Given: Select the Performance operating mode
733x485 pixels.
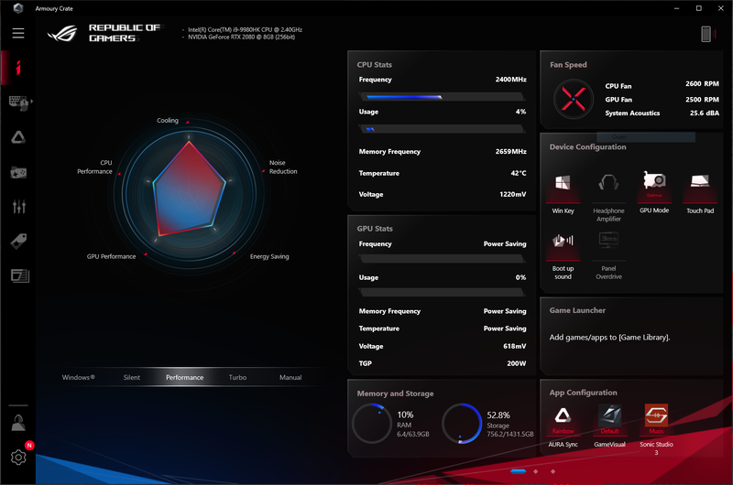Looking at the screenshot, I should tap(185, 377).
